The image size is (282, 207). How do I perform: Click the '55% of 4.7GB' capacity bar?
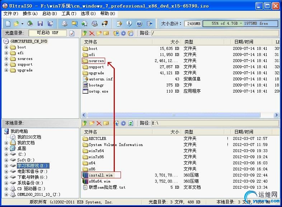point(240,24)
